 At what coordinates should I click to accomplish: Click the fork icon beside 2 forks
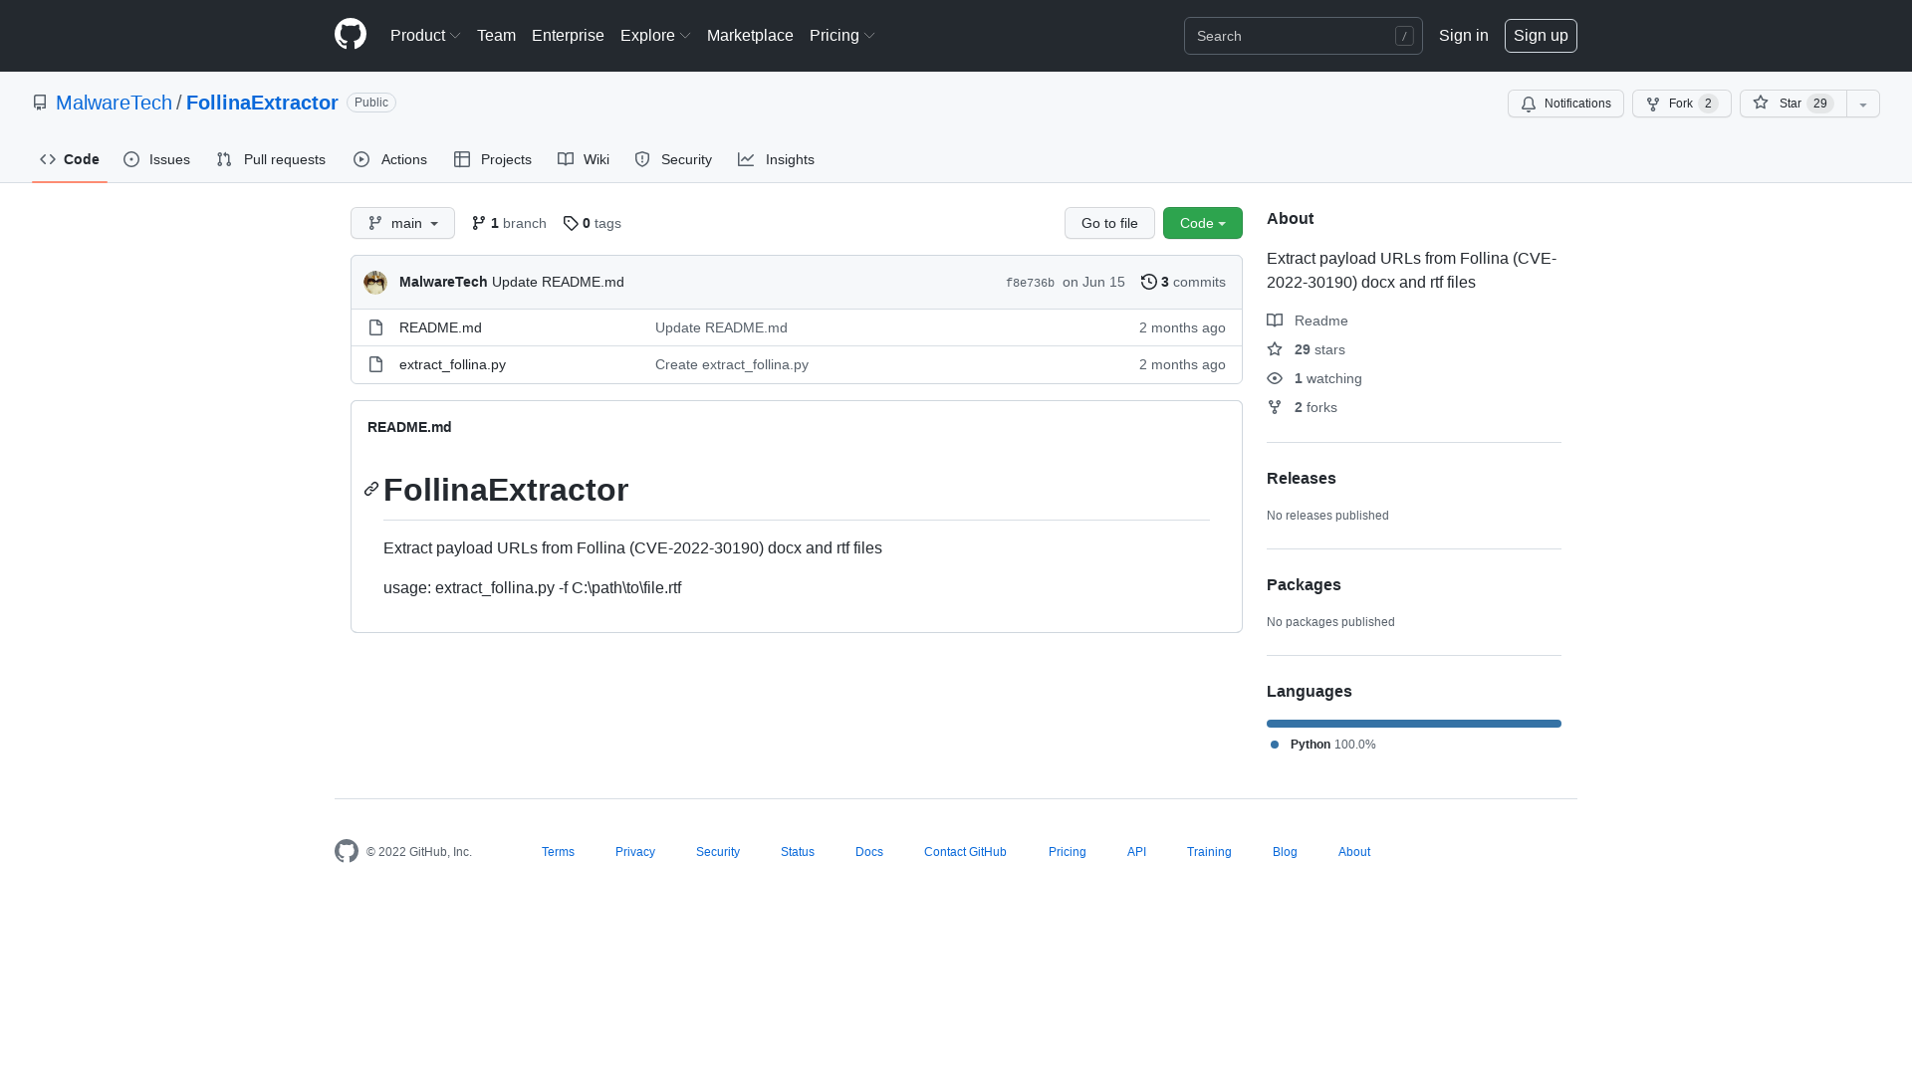[x=1275, y=407]
